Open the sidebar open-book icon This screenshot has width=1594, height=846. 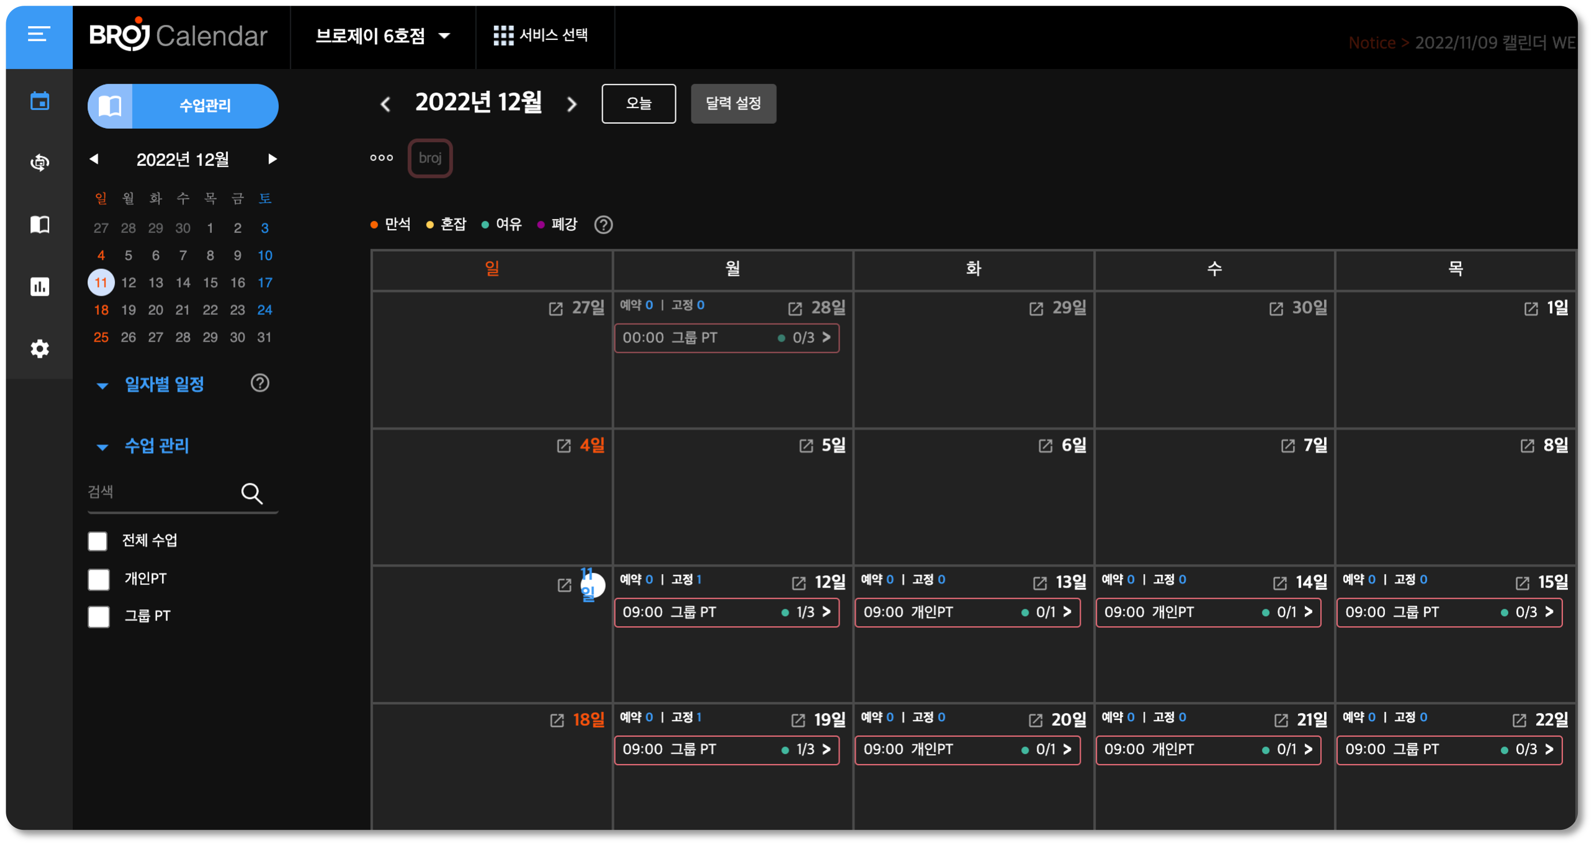point(40,224)
